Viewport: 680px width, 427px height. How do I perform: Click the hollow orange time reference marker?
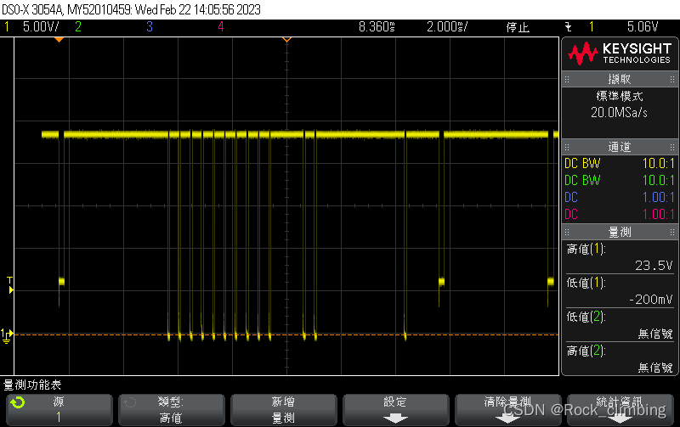point(286,40)
